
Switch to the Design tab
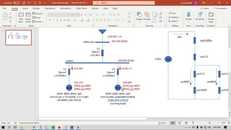[36, 8]
